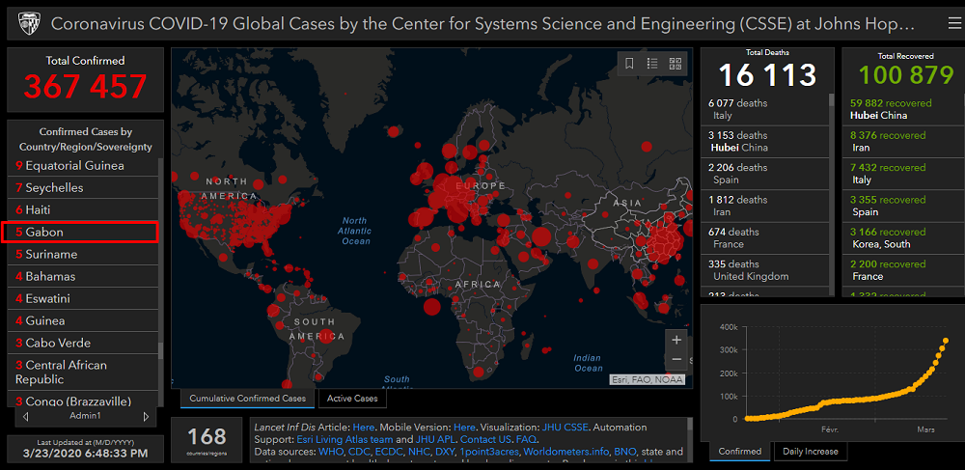Open the Mobile Version 'Here' link
965x470 pixels.
(464, 427)
